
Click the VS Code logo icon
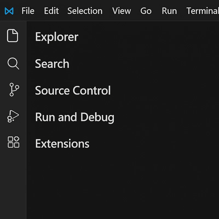9,11
